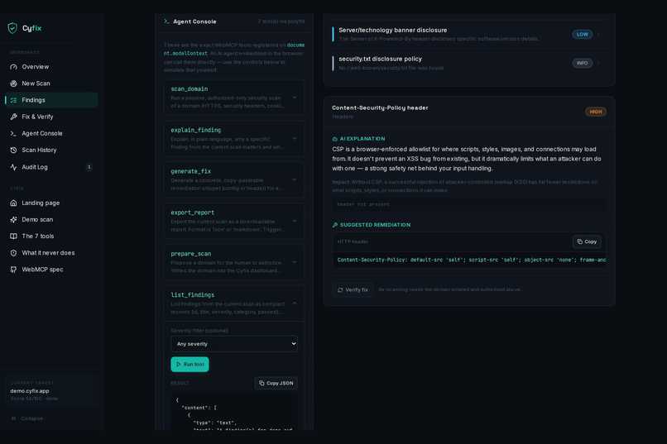Expand the explain_finding tool card
667x444 pixels.
[x=234, y=139]
